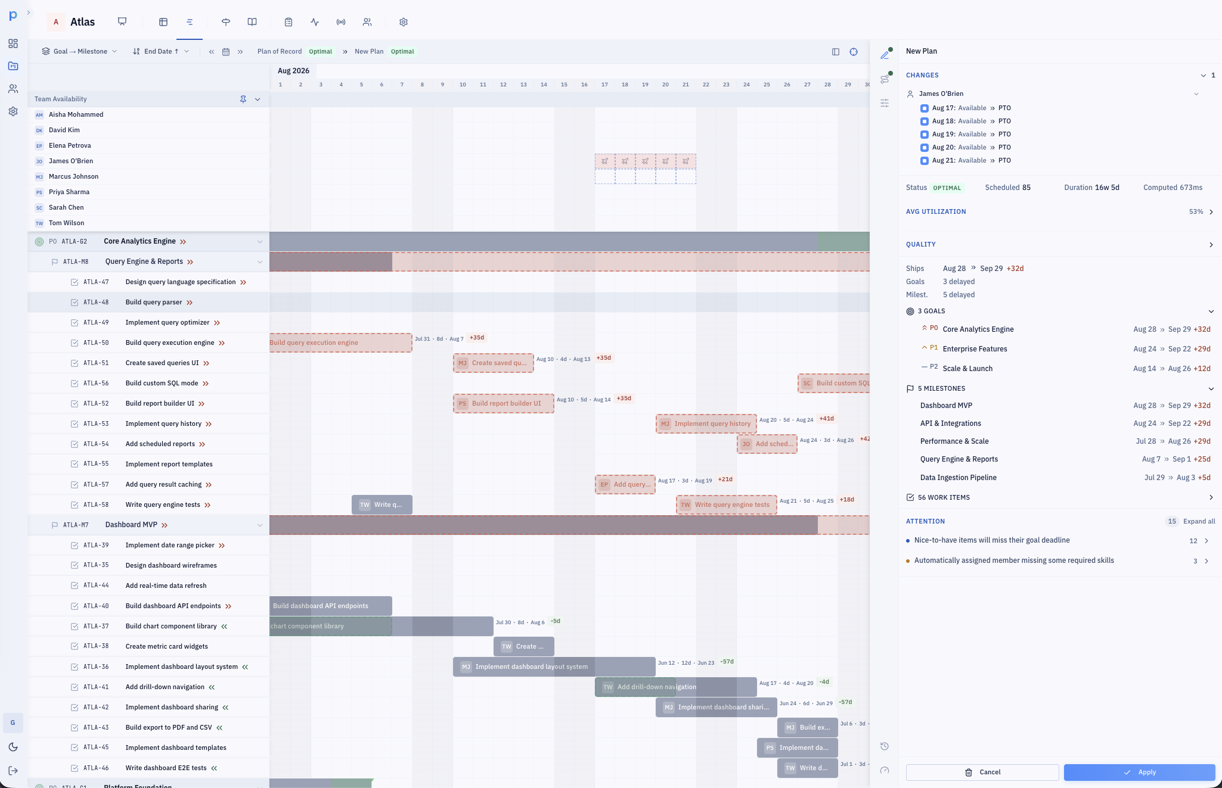Open the activity pulse icon
1222x788 pixels.
click(315, 22)
